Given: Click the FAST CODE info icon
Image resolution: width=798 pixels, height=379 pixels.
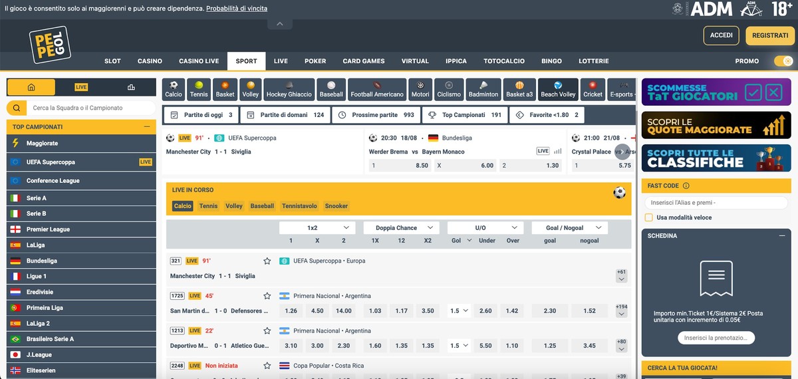Looking at the screenshot, I should coord(686,186).
